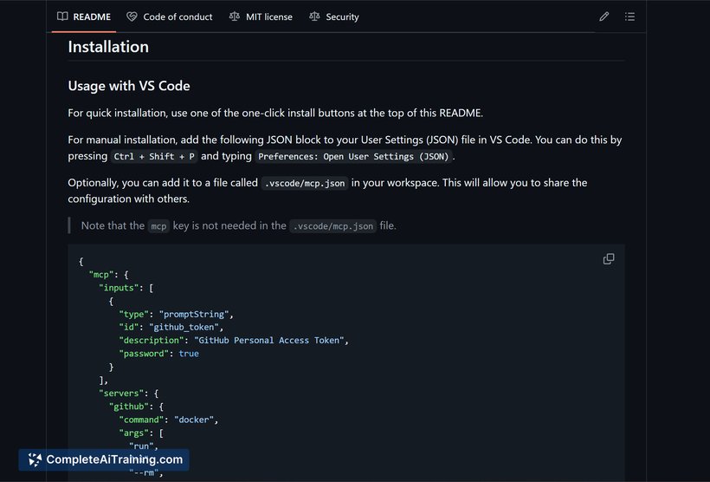This screenshot has width=710, height=482.
Task: Click the "docker" command value
Action: (x=194, y=420)
